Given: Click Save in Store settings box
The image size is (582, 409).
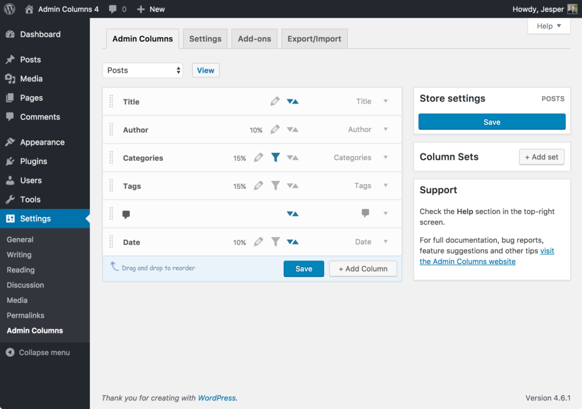Looking at the screenshot, I should click(x=492, y=122).
